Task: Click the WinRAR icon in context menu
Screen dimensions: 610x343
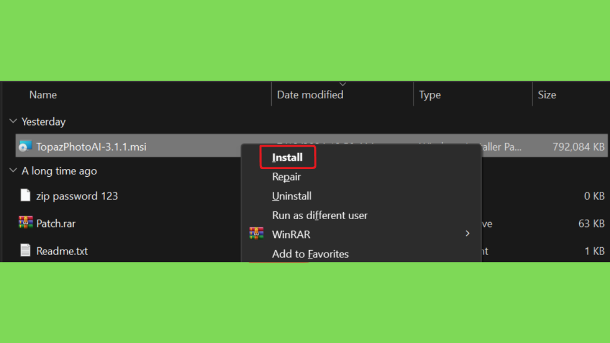Action: point(256,234)
